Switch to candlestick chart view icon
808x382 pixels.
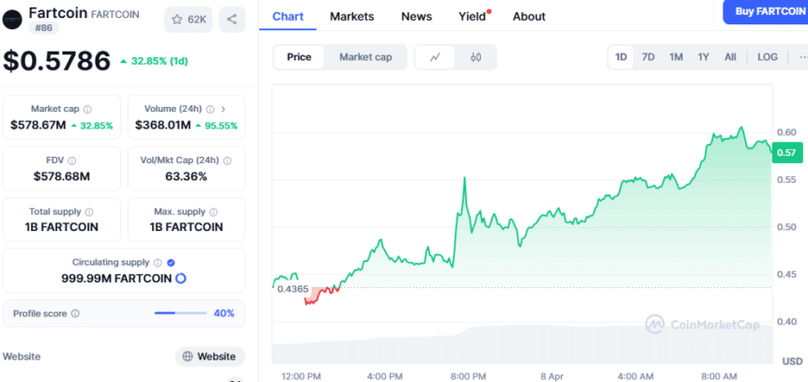(x=475, y=57)
